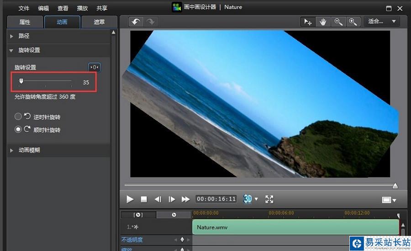The height and width of the screenshot is (251, 411).
Task: Click the zoom in magnifier
Action: pos(353,22)
